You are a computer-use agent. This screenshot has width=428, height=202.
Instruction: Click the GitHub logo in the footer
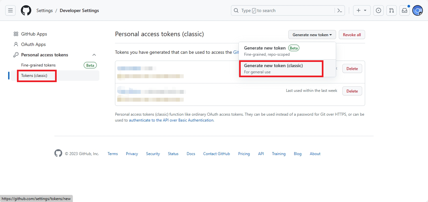[x=58, y=153]
